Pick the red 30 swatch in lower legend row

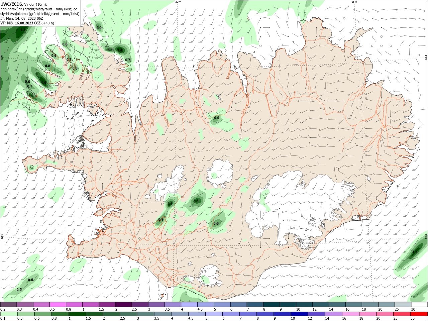click(x=419, y=314)
